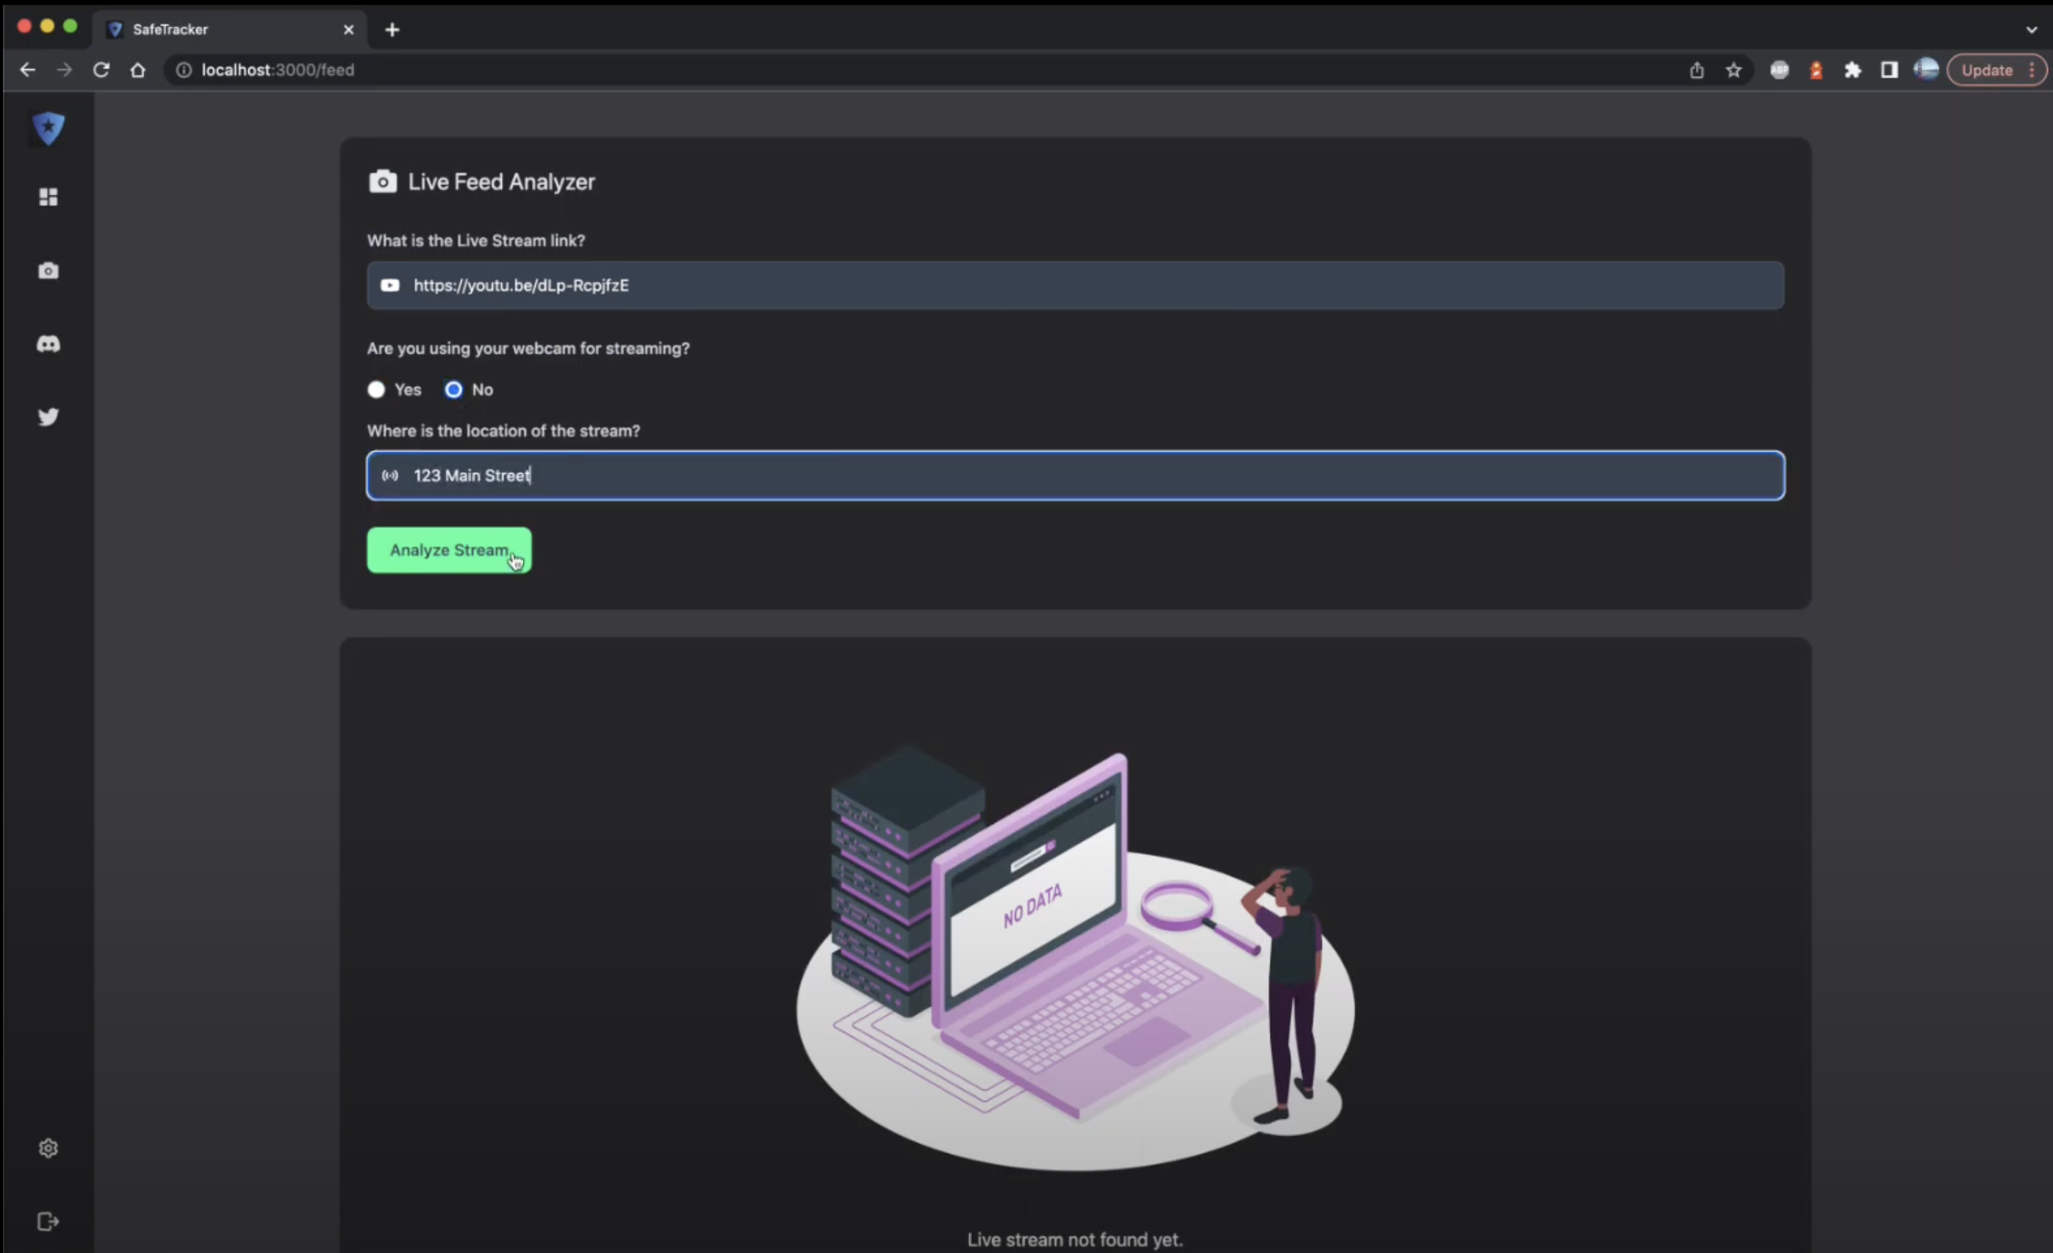Select the No webcam radio button
2053x1253 pixels.
point(453,390)
